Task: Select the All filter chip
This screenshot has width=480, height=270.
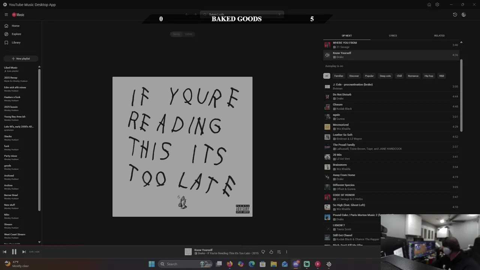Action: (x=327, y=76)
